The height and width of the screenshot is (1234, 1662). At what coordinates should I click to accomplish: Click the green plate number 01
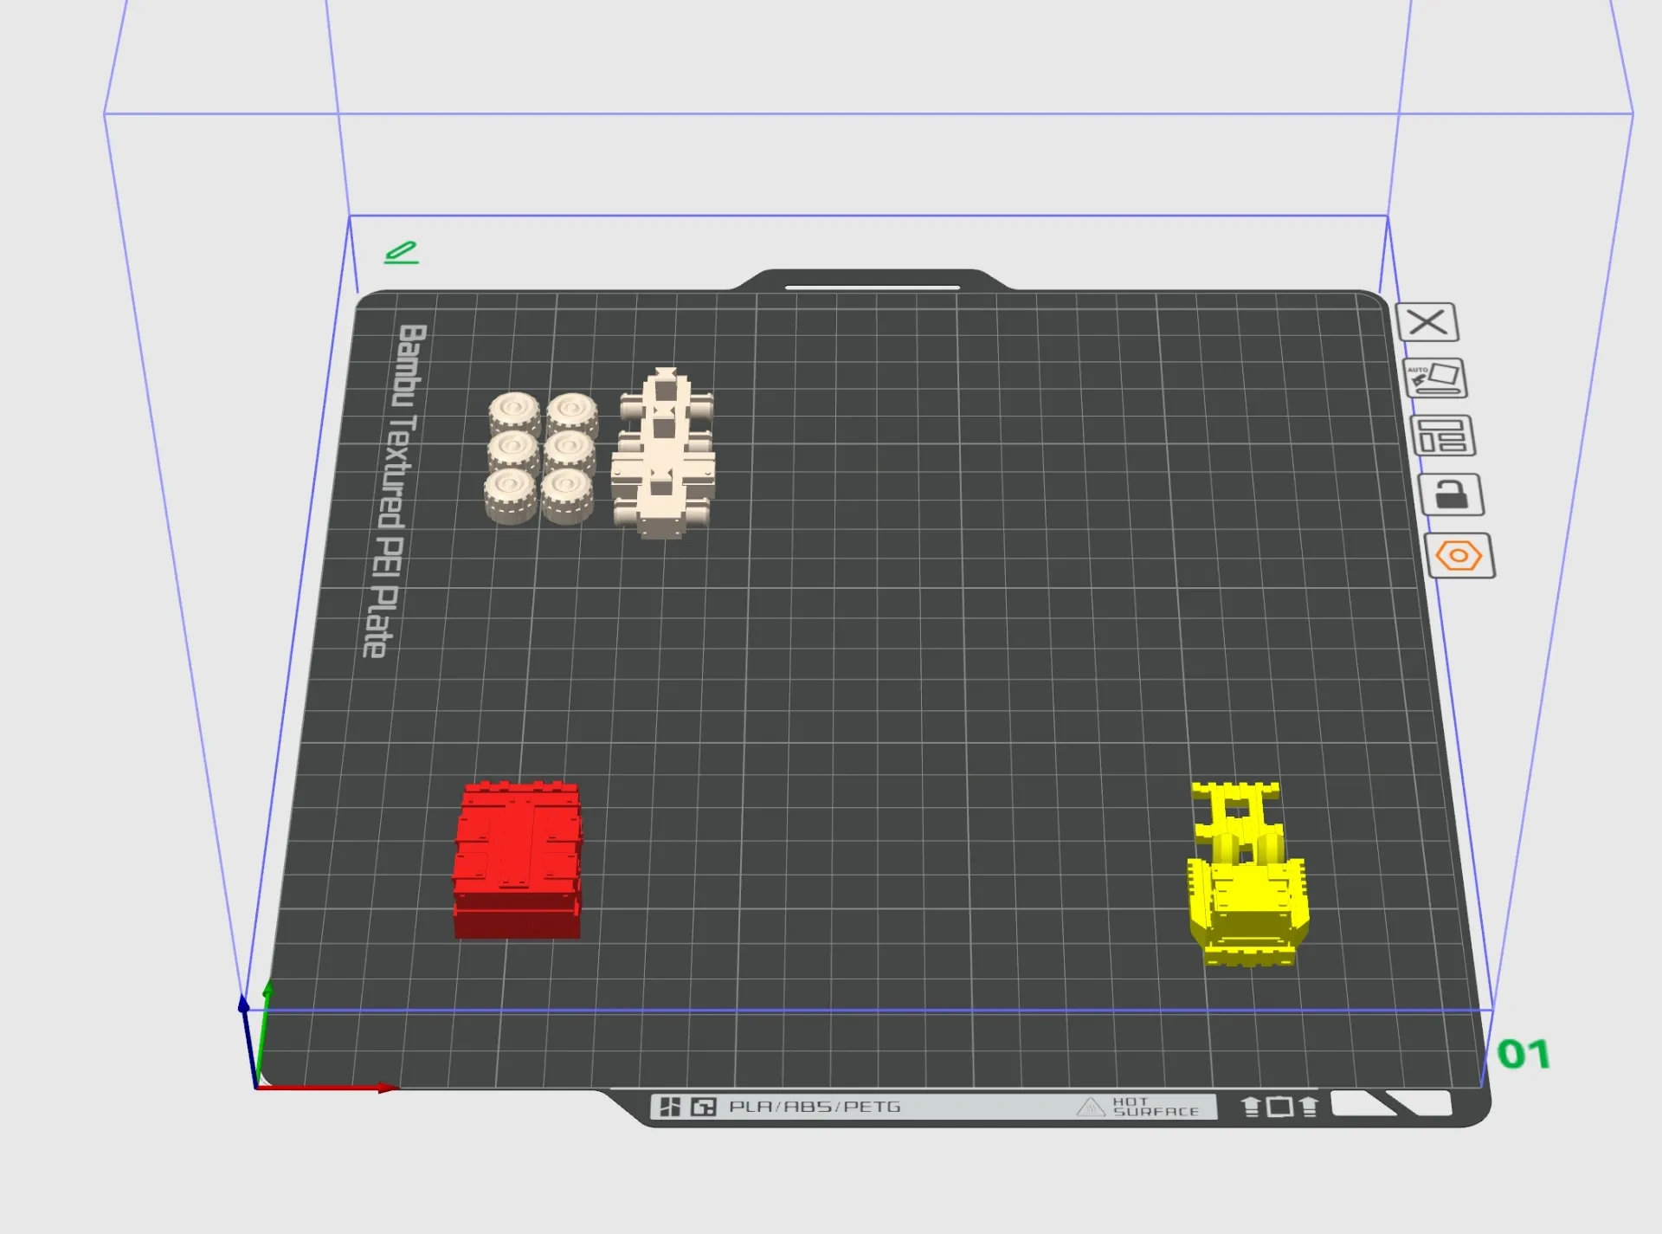[x=1523, y=1054]
